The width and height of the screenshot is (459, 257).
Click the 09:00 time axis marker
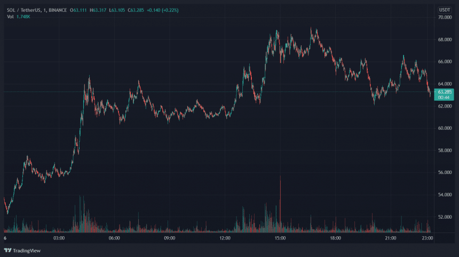pyautogui.click(x=170, y=238)
